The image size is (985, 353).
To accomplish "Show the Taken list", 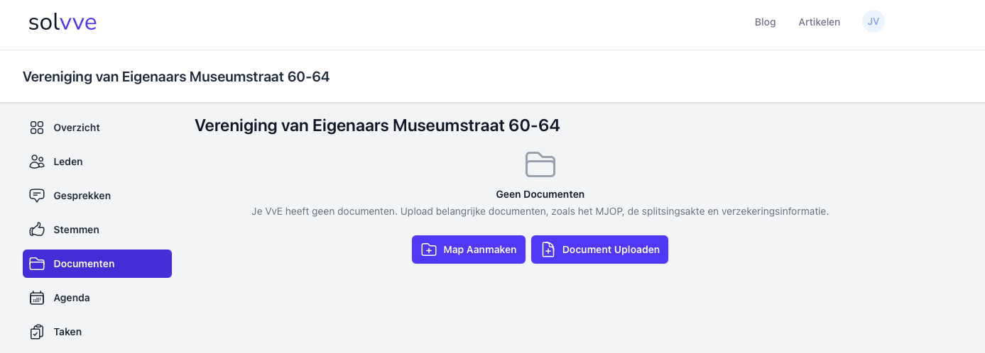I will coord(67,332).
